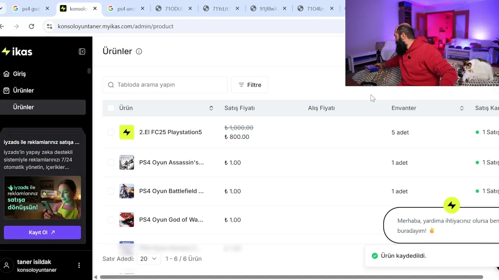Go forward with the browser forward arrow

[16, 26]
